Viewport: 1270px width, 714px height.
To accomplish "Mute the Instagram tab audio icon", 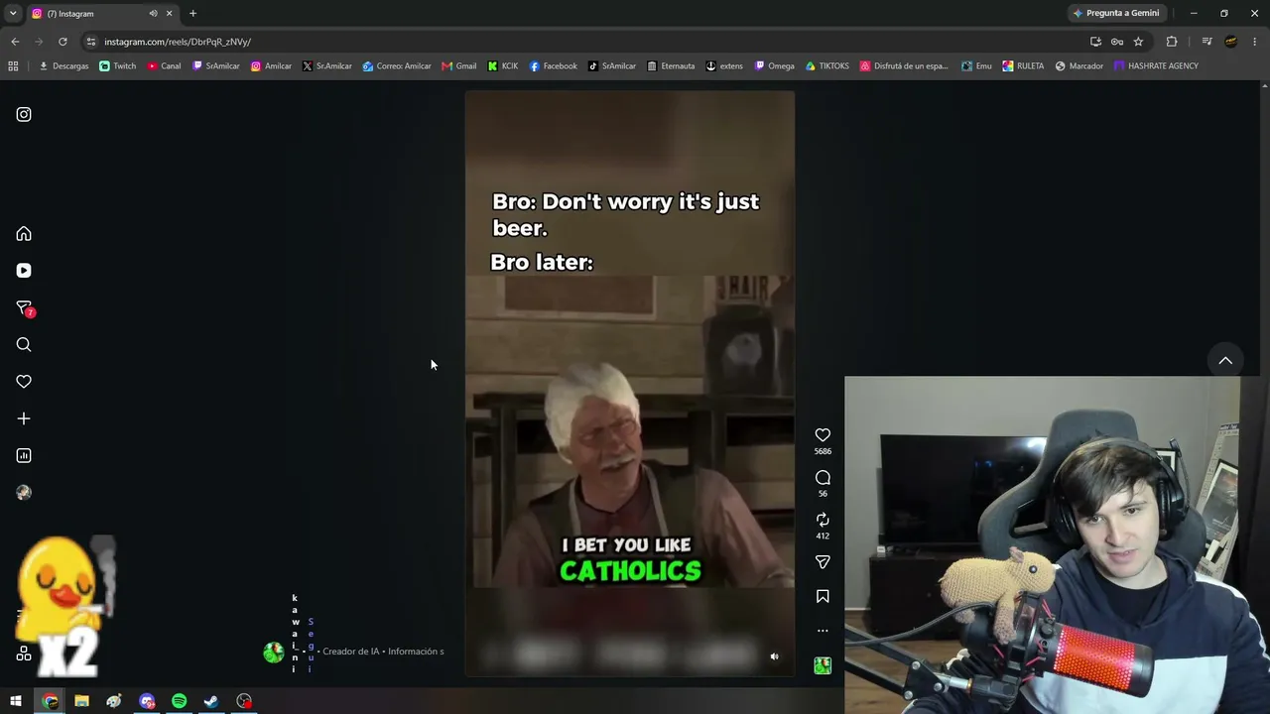I will click(153, 14).
